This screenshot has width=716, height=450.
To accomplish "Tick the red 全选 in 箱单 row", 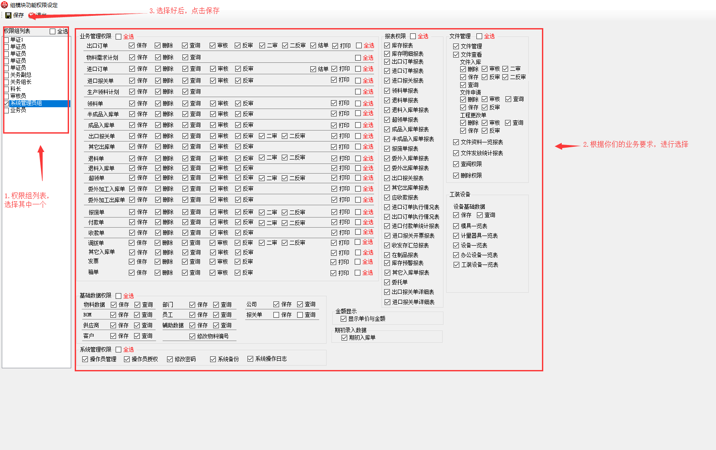I will point(357,272).
